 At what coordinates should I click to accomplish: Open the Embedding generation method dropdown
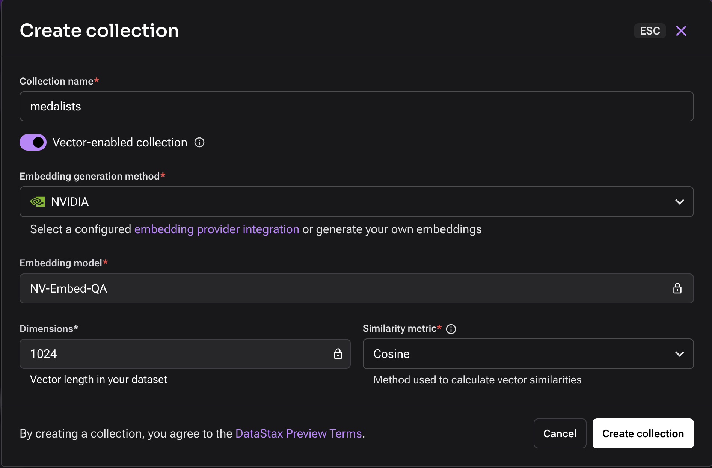coord(357,202)
